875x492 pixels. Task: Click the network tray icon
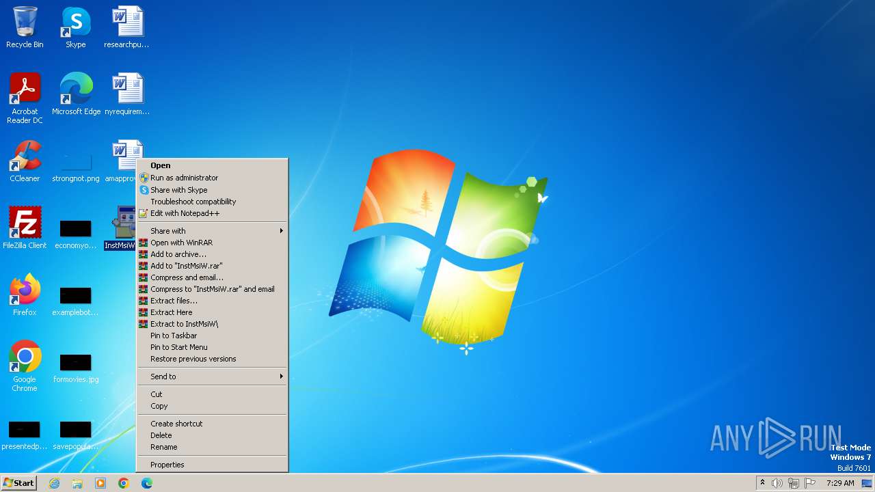coord(794,483)
